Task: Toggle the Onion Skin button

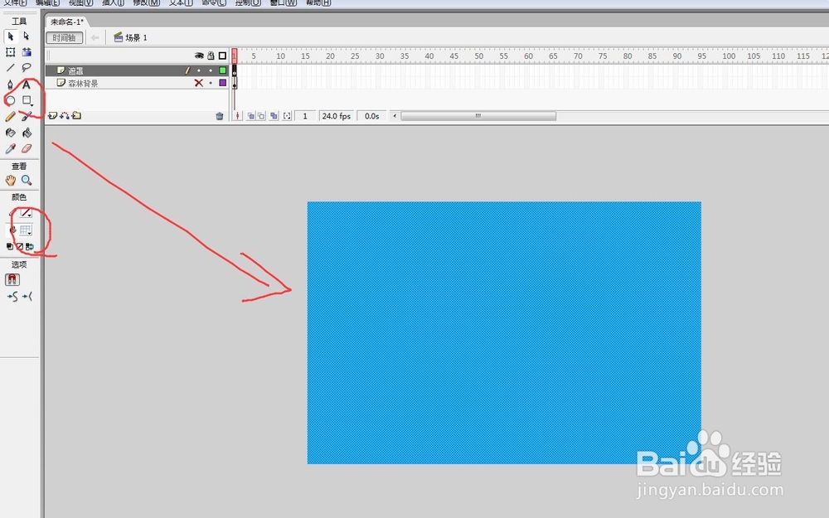Action: 250,116
